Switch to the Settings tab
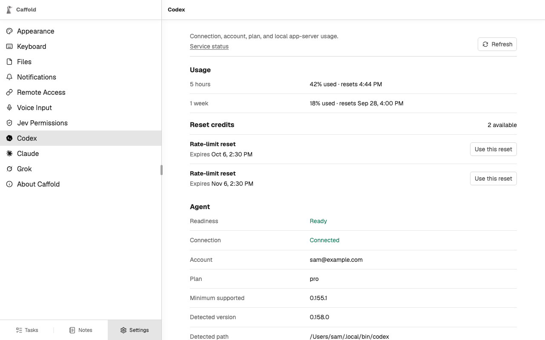 coord(135,330)
